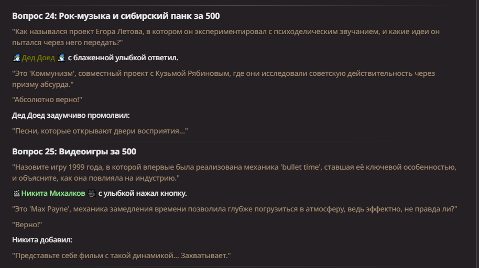Click the quote "Представьте себе фильм с такой динамикой..."
The image size is (479, 268).
[121, 255]
